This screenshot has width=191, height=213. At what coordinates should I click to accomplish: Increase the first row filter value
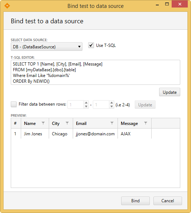(x=86, y=103)
